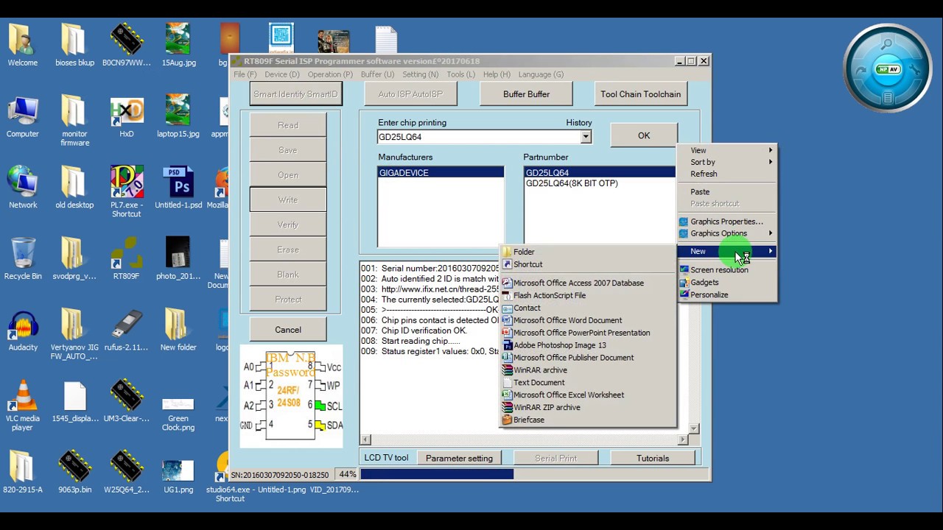Image resolution: width=943 pixels, height=530 pixels.
Task: Select the 820-2915-A folder
Action: tap(22, 471)
